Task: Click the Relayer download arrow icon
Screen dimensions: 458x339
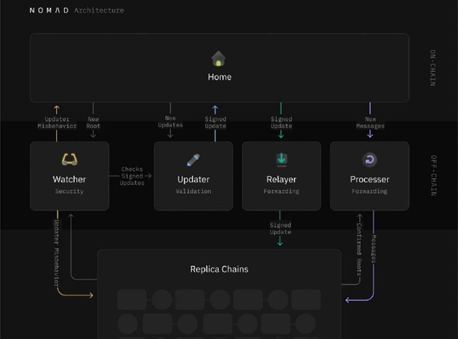Action: (281, 160)
